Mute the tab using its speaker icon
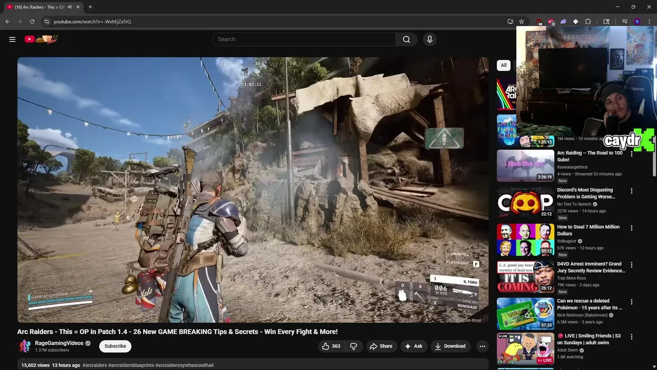The image size is (657, 370). click(70, 7)
